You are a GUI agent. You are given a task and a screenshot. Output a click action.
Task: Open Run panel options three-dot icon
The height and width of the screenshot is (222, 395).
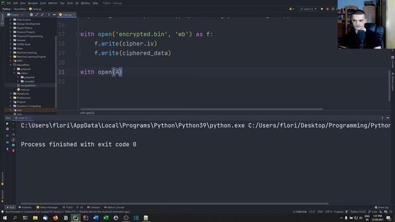pyautogui.click(x=382, y=118)
